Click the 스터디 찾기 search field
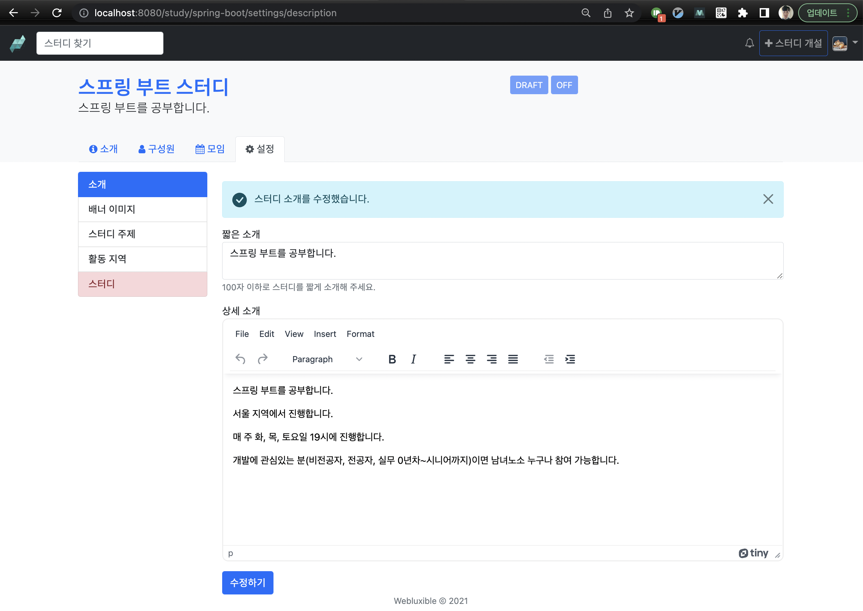The image size is (863, 611). (x=100, y=43)
